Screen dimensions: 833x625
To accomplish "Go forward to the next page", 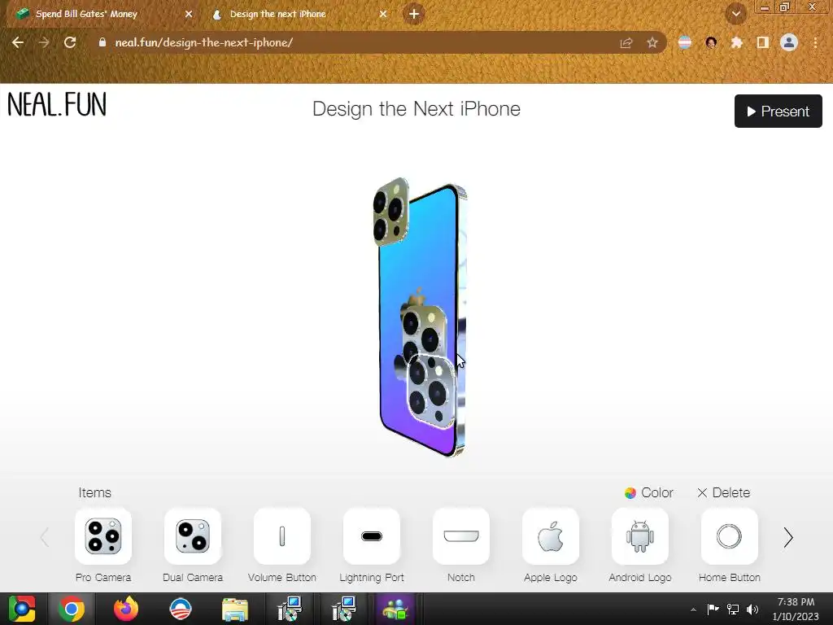I will pyautogui.click(x=44, y=42).
